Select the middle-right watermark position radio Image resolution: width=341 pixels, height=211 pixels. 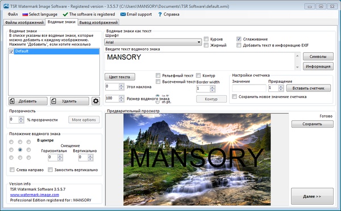[x=28, y=150]
